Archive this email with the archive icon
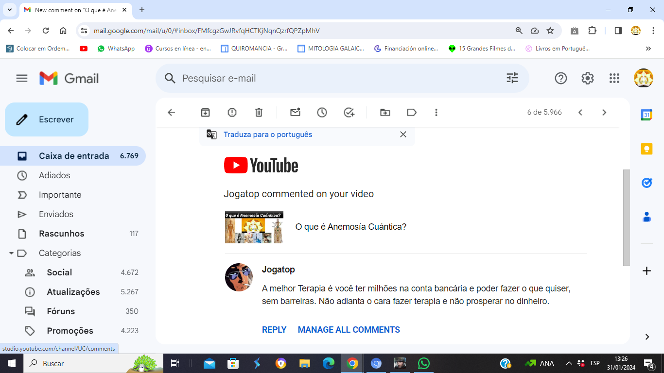Image resolution: width=664 pixels, height=373 pixels. [x=206, y=113]
